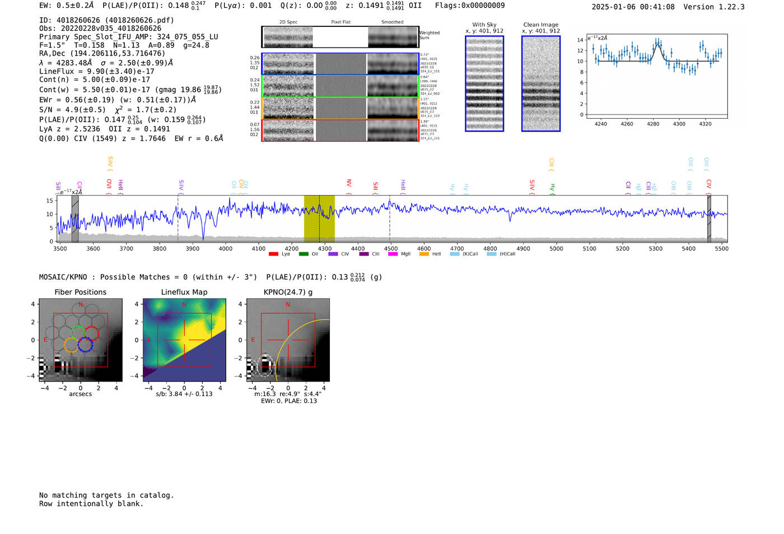Viewport: 784px width, 534px height.
Task: Click the Cont(n) = 5.00(±0.09)e-17 text
Action: (x=95, y=80)
